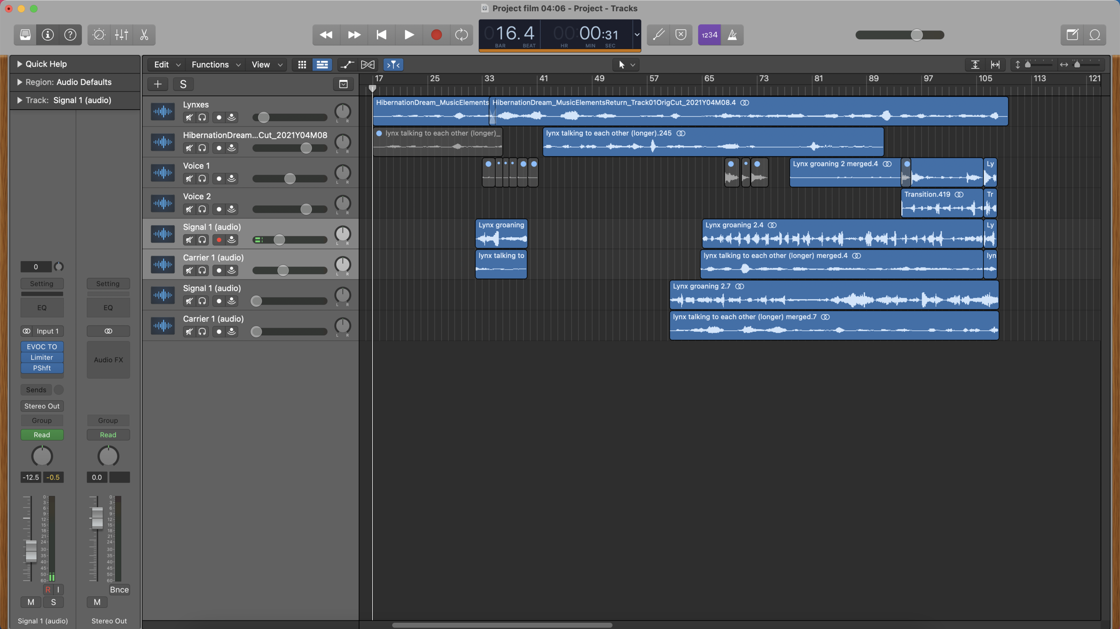Viewport: 1120px width, 629px height.
Task: Click the red Record button
Action: pyautogui.click(x=436, y=34)
